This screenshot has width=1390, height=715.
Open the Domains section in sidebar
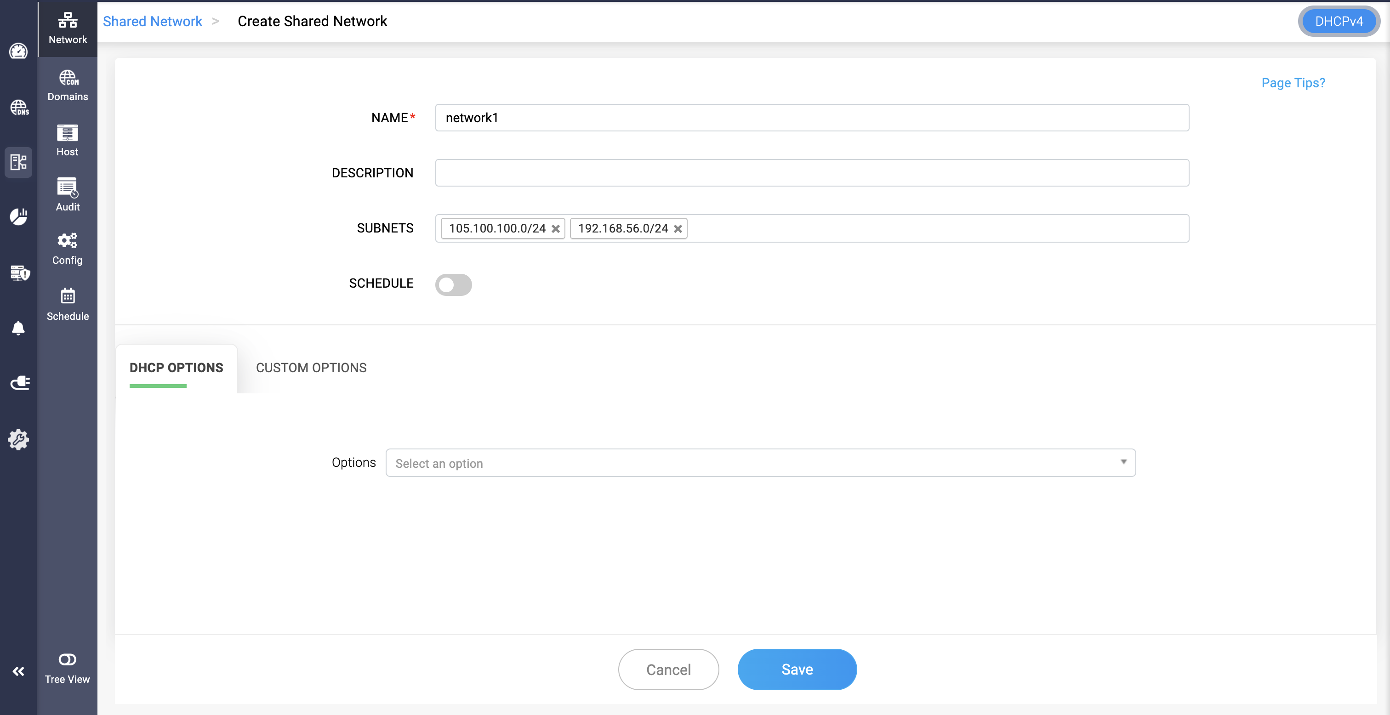pyautogui.click(x=68, y=85)
